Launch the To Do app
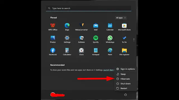This screenshot has height=100, width=179. click(124, 39)
